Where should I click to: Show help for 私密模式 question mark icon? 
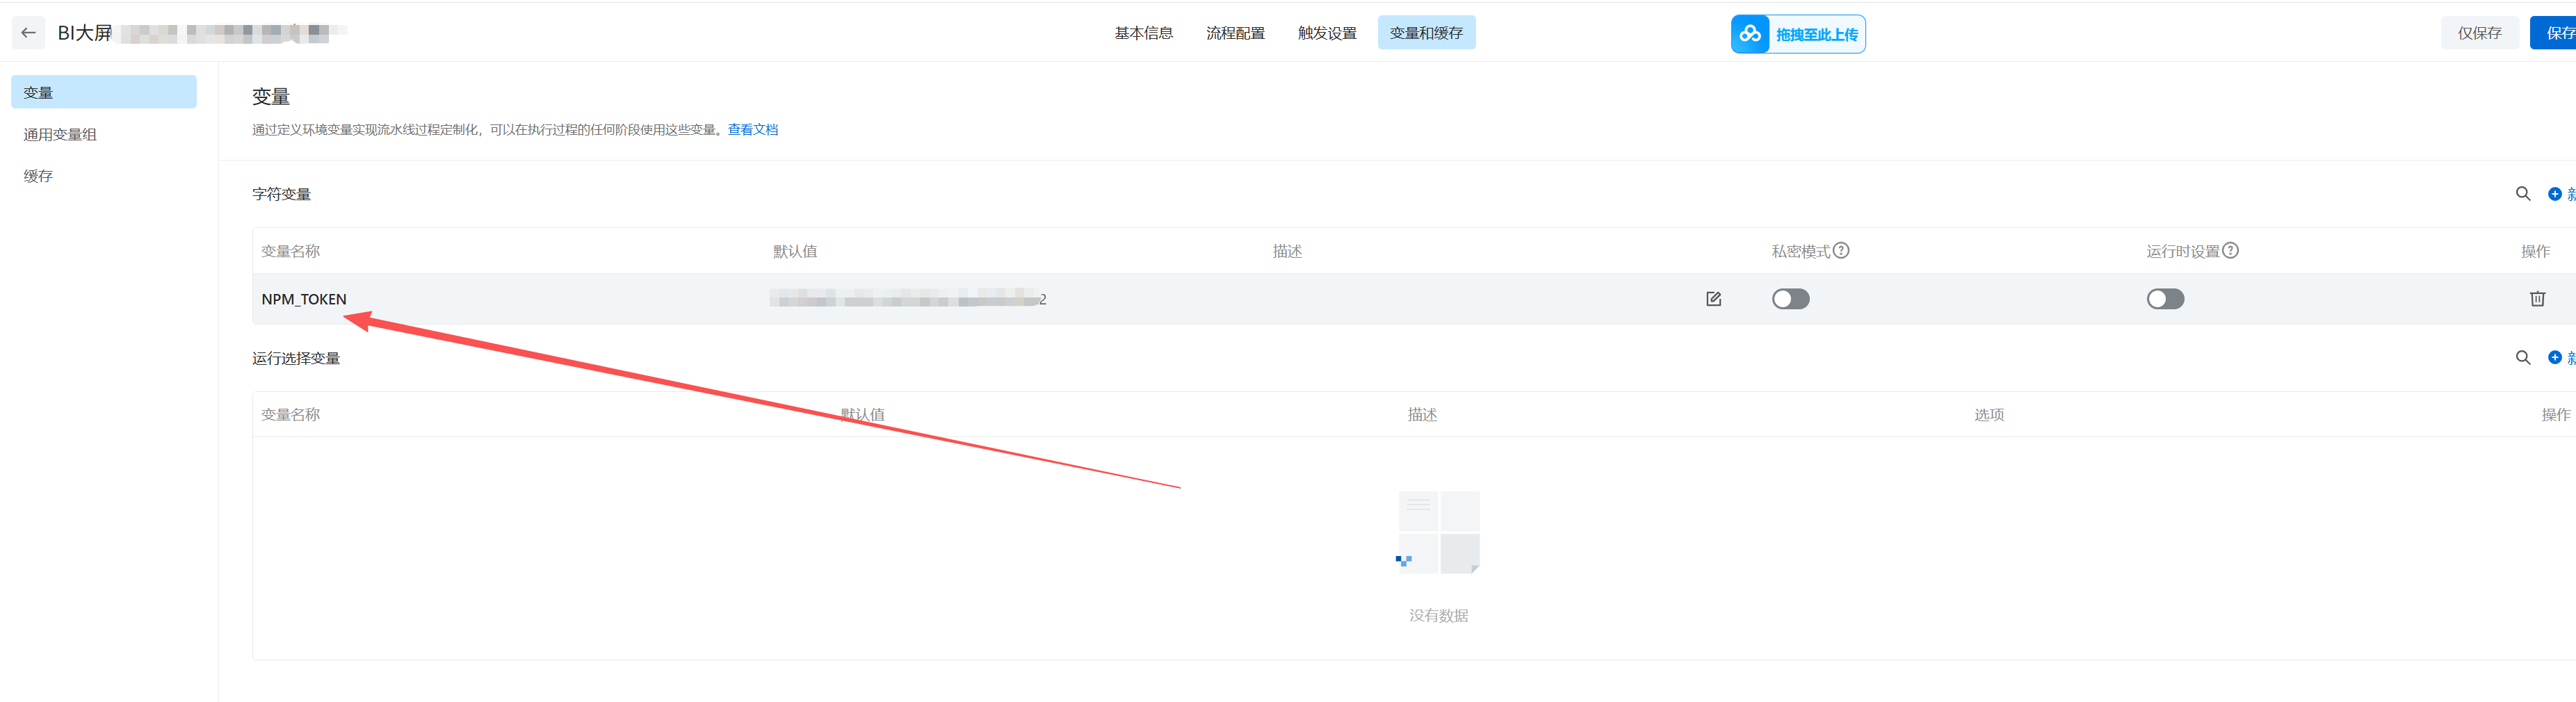1841,251
